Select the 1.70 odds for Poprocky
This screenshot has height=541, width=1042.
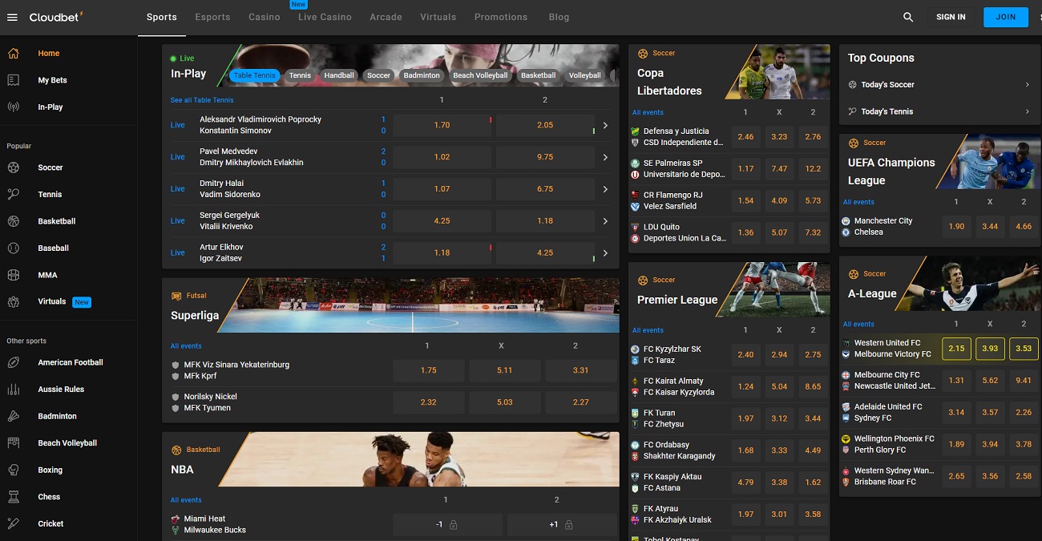tap(441, 124)
